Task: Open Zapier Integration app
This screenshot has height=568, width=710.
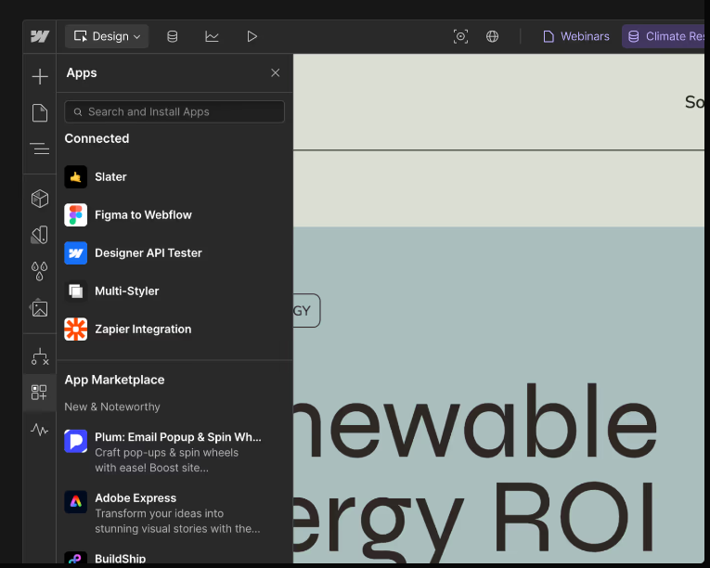Action: point(174,329)
